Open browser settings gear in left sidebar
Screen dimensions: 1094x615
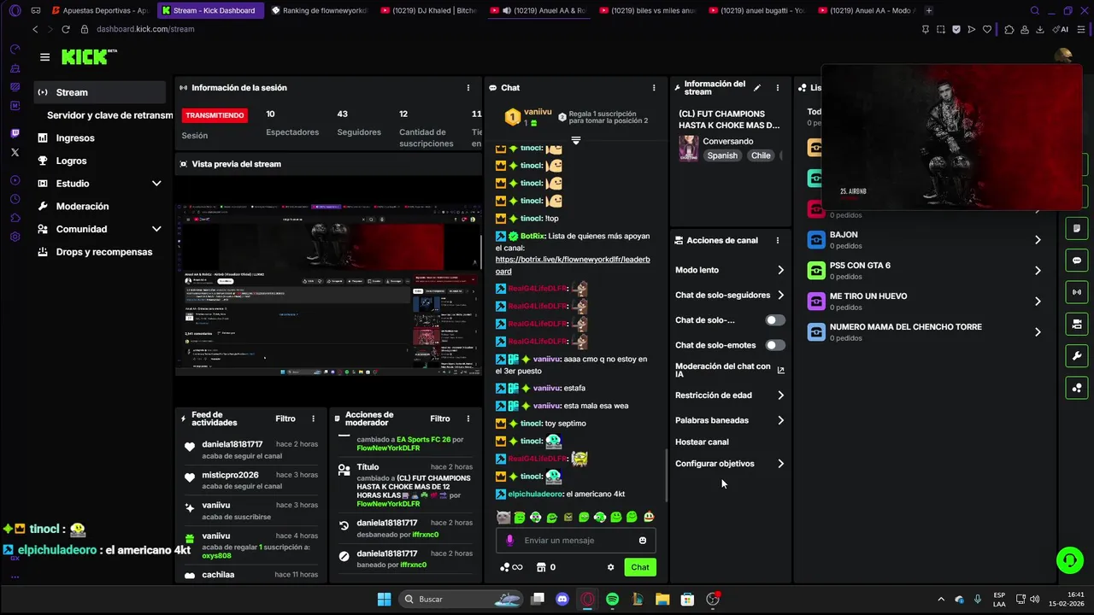coord(15,237)
